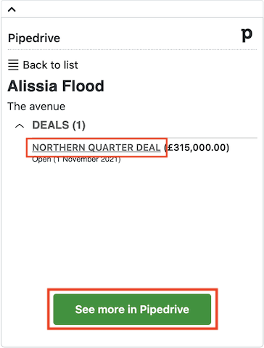The height and width of the screenshot is (348, 264).
Task: Click the word Pipedrive on the green button
Action: tap(165, 310)
